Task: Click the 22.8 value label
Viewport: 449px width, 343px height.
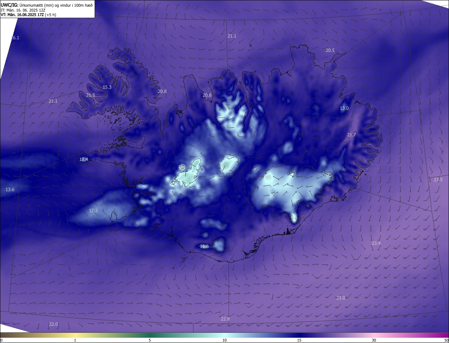Action: tap(225, 319)
